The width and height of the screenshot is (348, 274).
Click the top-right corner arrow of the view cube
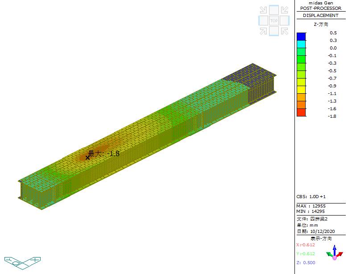point(284,10)
